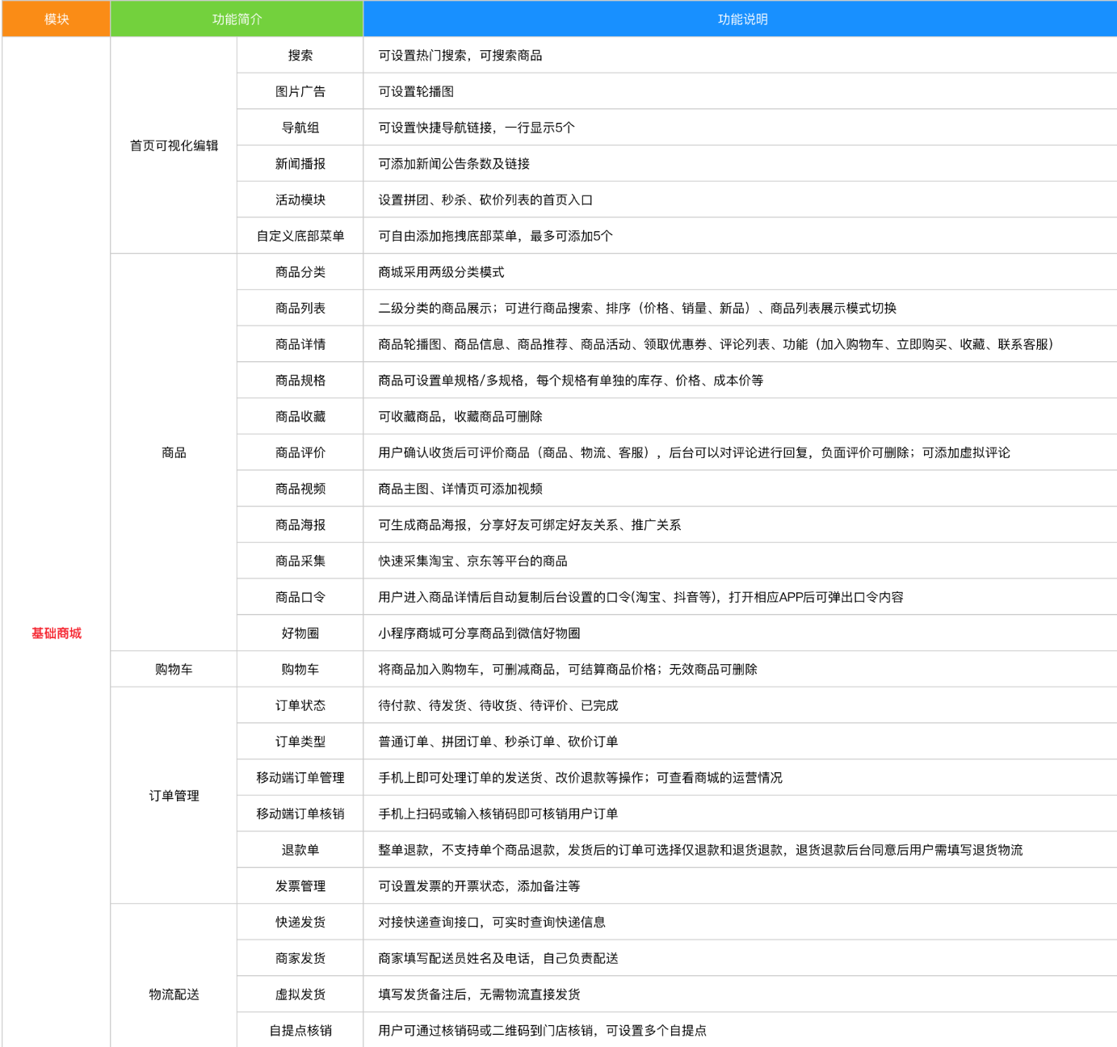Select the 商品海报 feature cell

tap(300, 525)
